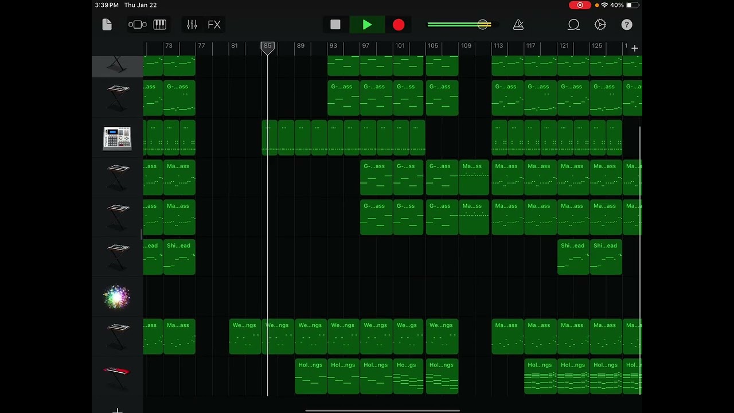Open the track controls mixer icon

(x=192, y=25)
